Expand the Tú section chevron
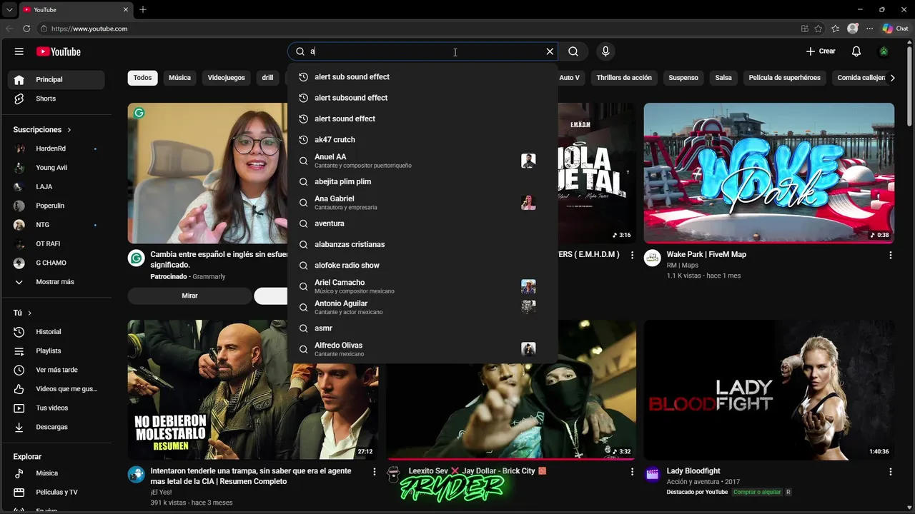Image resolution: width=915 pixels, height=514 pixels. (x=29, y=313)
